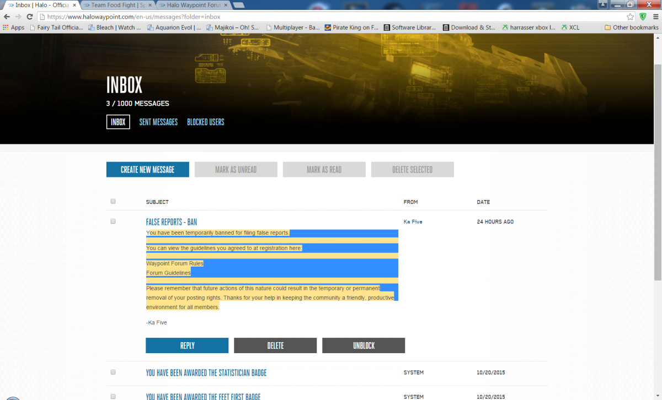Click the Ka Five sender link

click(x=413, y=222)
